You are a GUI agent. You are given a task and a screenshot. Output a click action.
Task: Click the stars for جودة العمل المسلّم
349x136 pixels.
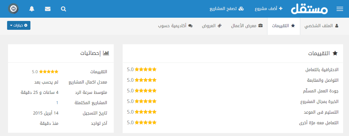click(x=146, y=91)
